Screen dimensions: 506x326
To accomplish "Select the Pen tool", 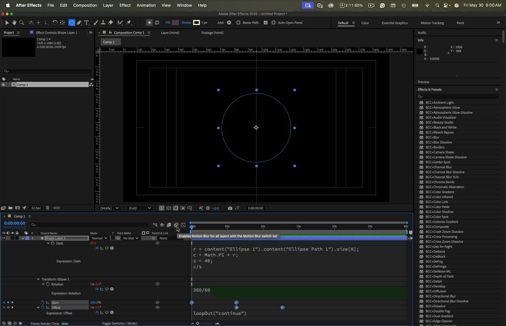I will tap(79, 23).
